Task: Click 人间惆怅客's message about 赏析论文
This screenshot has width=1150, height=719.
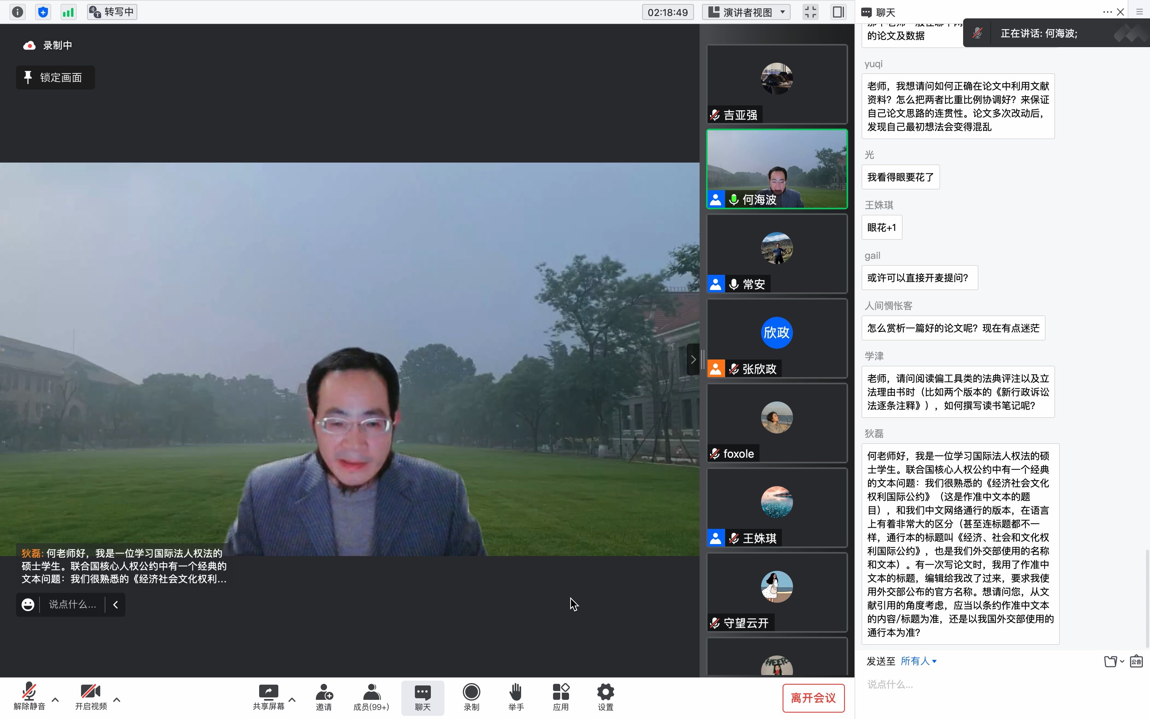Action: (953, 328)
